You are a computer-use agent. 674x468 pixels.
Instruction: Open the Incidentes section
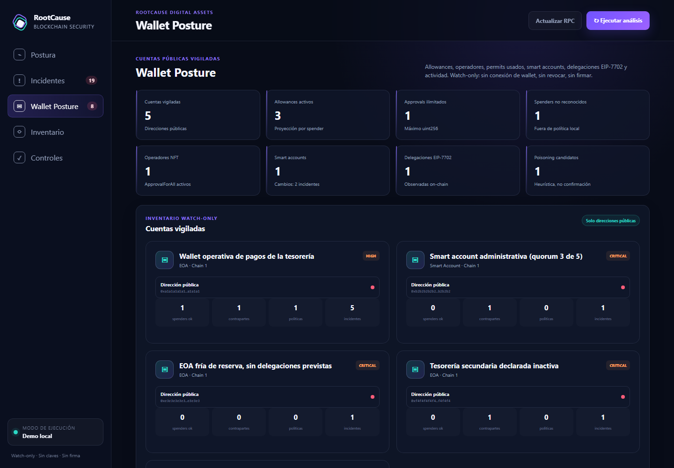pos(55,80)
